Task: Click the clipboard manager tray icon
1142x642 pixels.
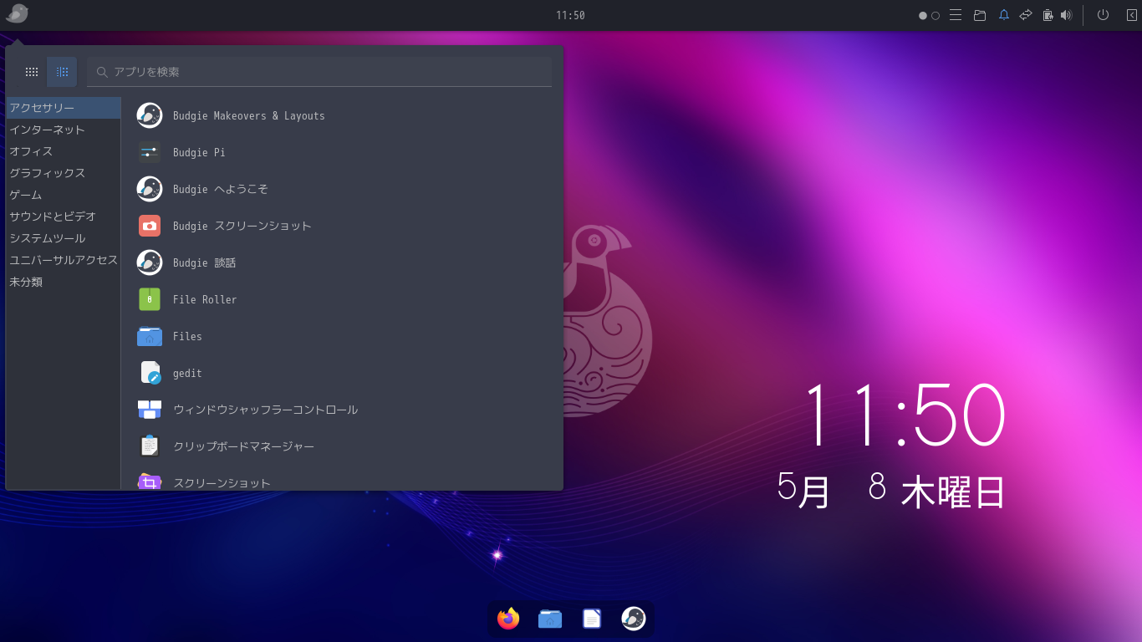Action: click(1047, 14)
